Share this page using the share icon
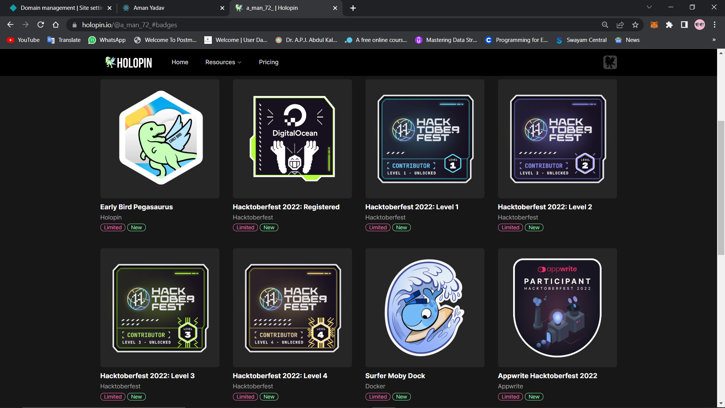The width and height of the screenshot is (725, 408). coord(620,25)
